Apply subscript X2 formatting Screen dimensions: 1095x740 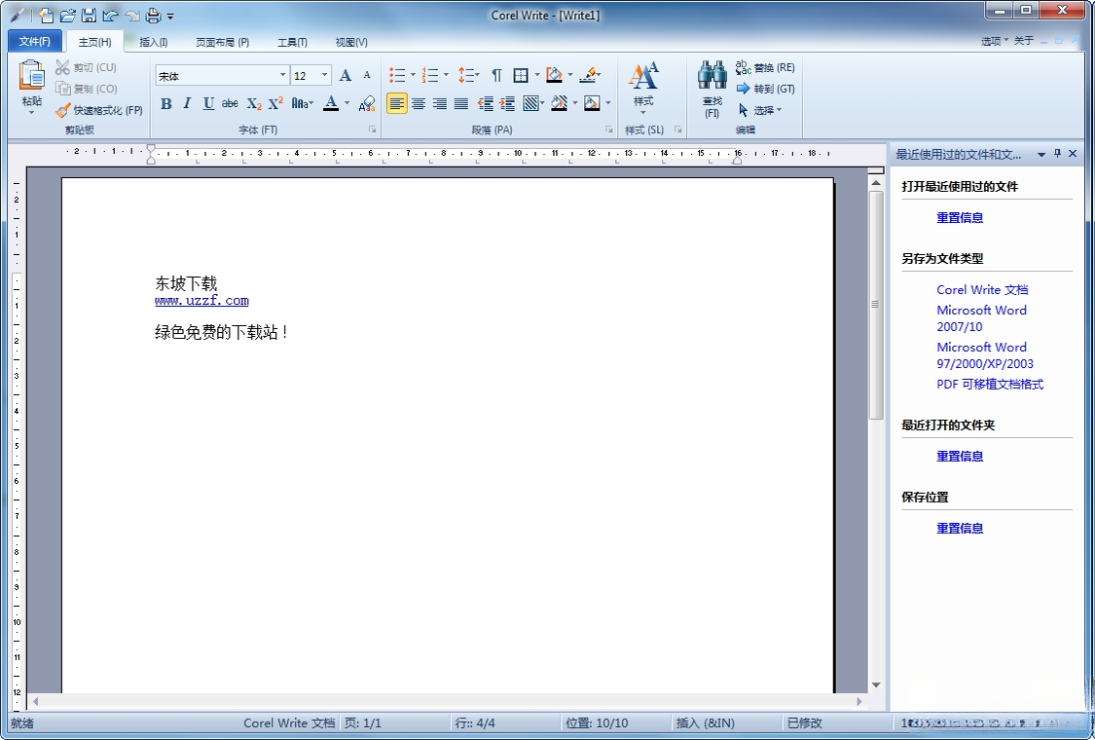(254, 104)
